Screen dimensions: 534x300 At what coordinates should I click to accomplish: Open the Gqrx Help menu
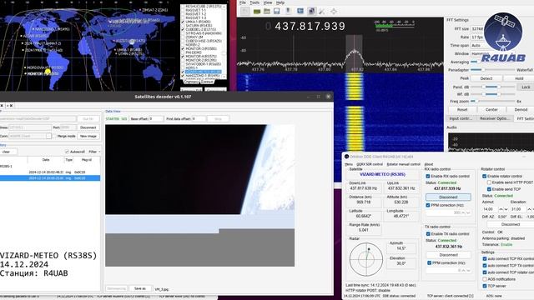coord(280,2)
